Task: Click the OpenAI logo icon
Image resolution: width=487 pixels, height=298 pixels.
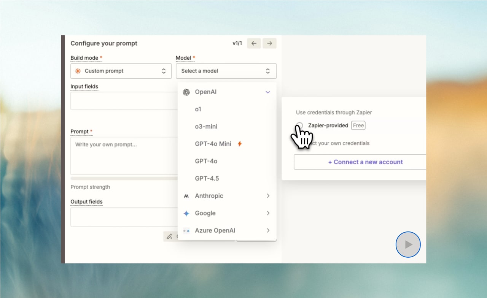Action: (186, 92)
